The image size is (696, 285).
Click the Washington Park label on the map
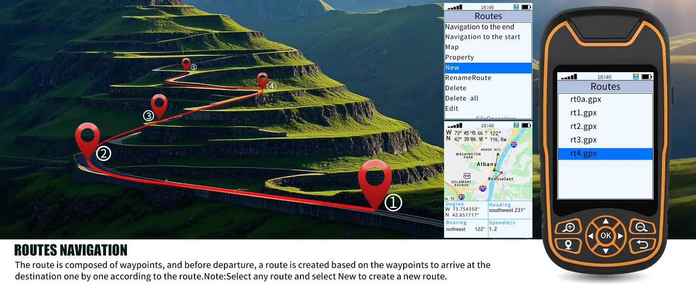[468, 156]
